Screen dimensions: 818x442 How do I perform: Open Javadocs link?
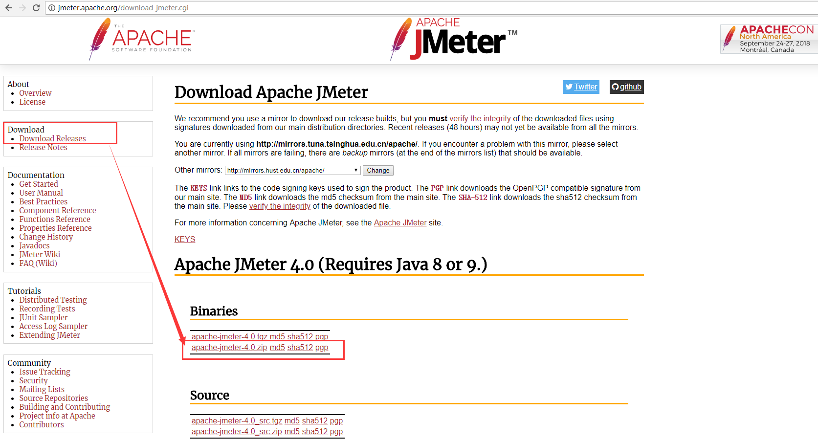pyautogui.click(x=34, y=245)
